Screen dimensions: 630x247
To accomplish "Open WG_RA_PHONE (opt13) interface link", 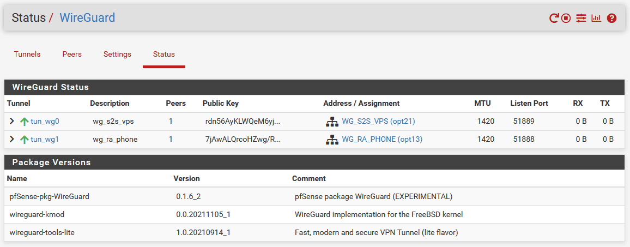I will [382, 140].
